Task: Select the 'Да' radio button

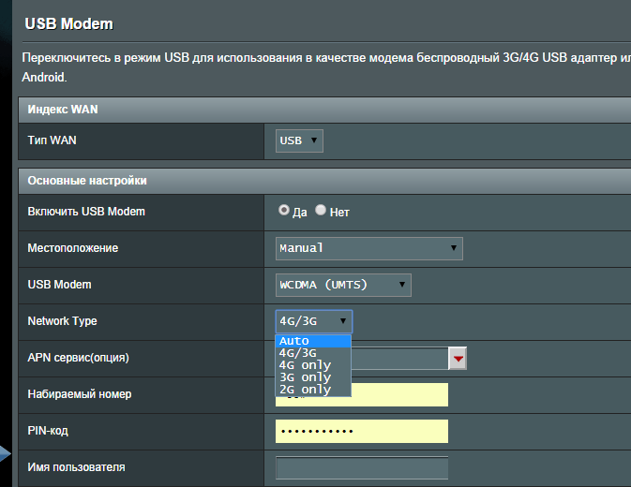Action: 284,211
